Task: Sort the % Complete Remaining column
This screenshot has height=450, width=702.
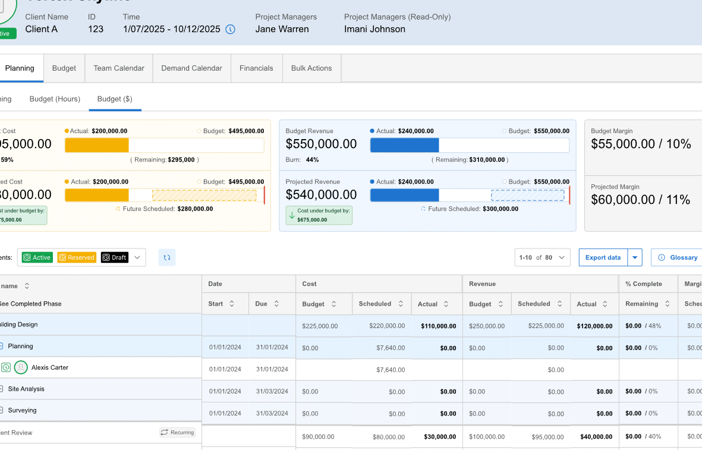Action: 668,304
